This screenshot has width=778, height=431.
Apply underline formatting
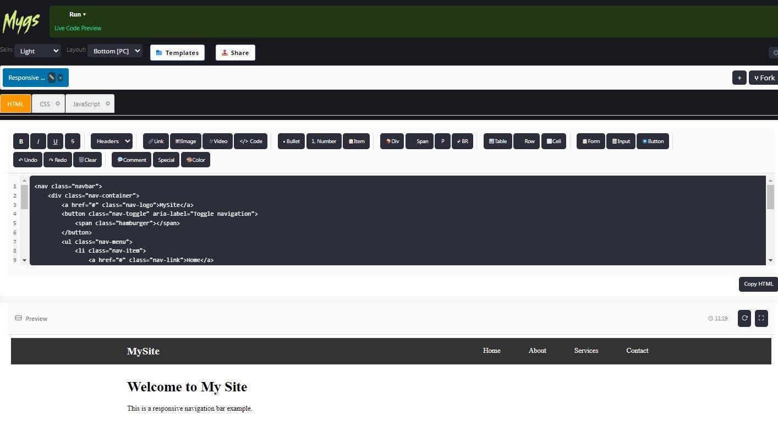55,141
